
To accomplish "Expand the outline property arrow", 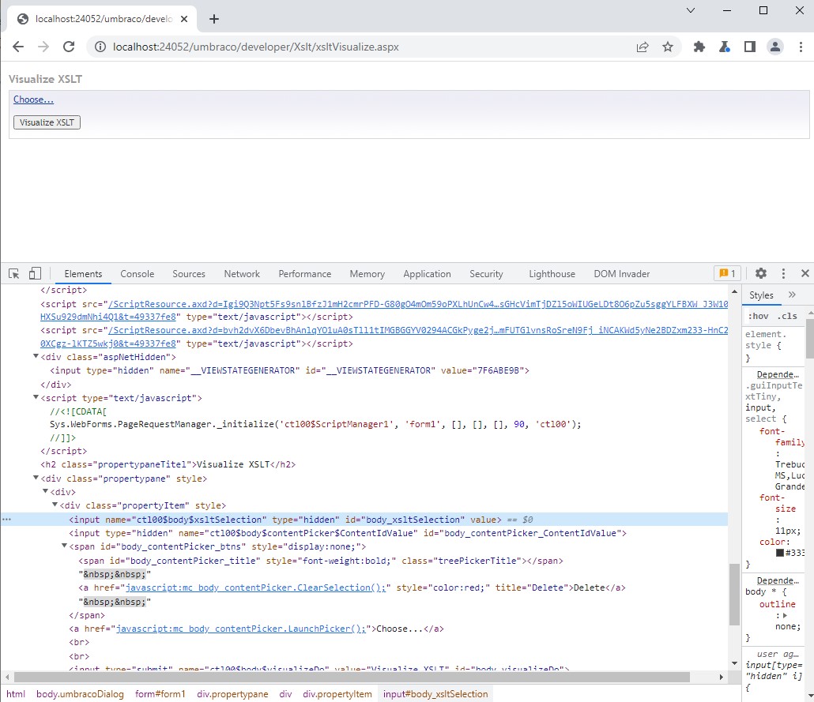I will click(x=785, y=615).
